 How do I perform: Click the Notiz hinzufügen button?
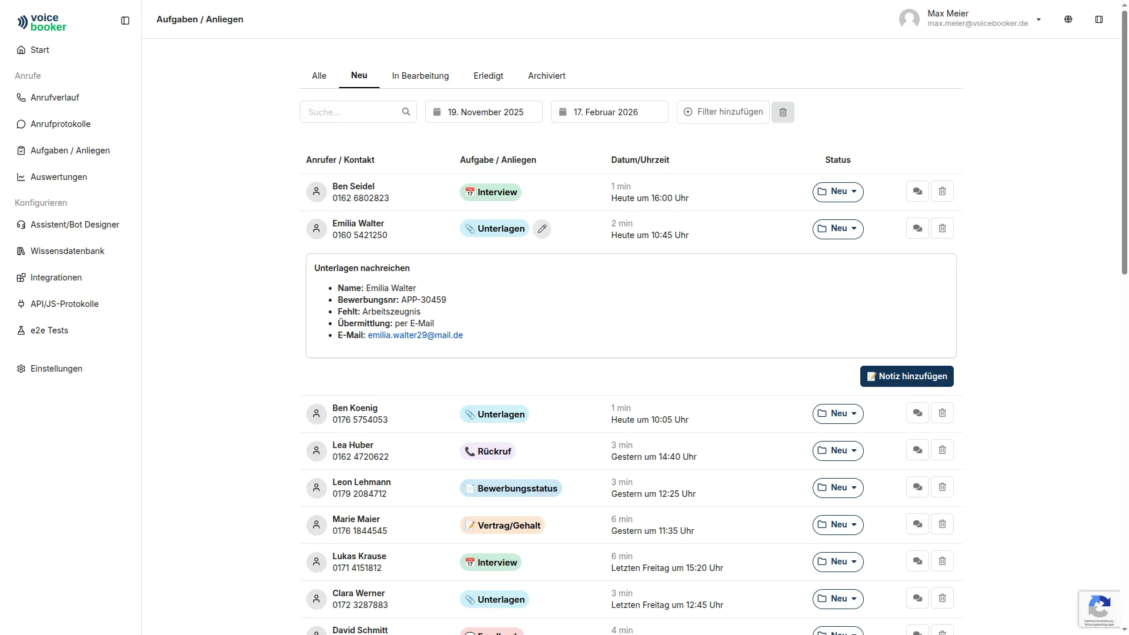[x=907, y=376]
